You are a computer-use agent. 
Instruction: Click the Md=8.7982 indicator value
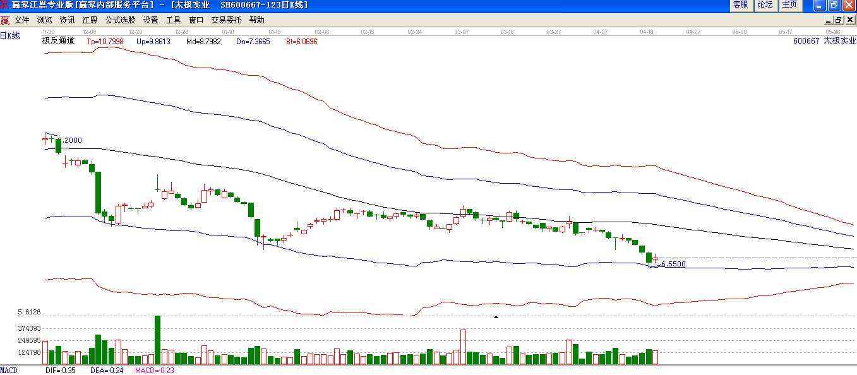click(203, 42)
